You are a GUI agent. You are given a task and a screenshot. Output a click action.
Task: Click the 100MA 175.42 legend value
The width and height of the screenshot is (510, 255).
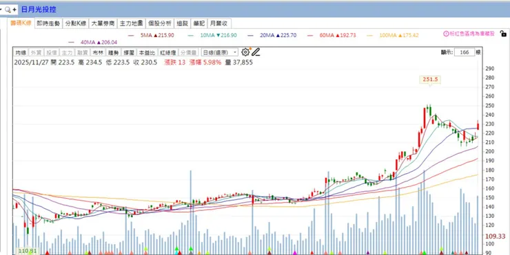(x=399, y=35)
